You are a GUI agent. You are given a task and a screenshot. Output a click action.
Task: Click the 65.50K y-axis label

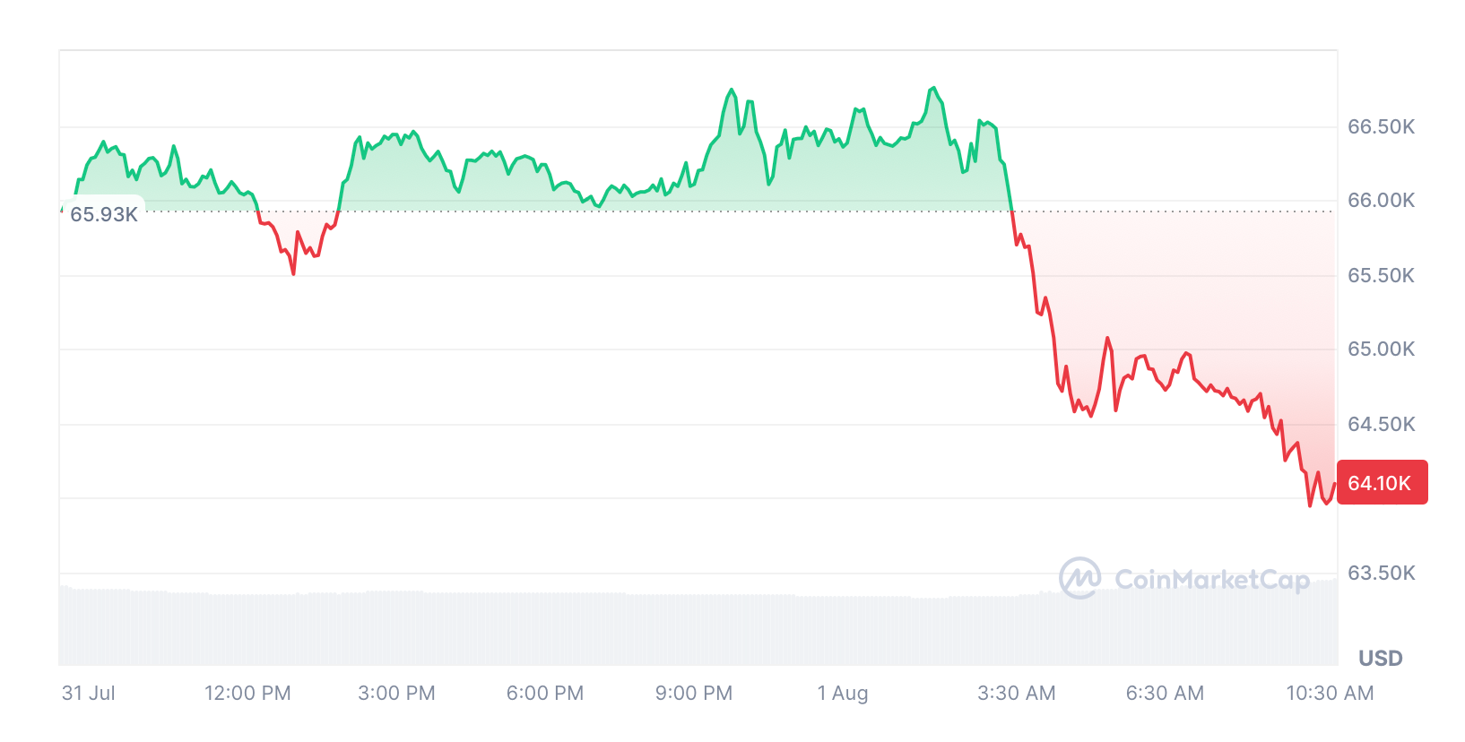coord(1381,275)
